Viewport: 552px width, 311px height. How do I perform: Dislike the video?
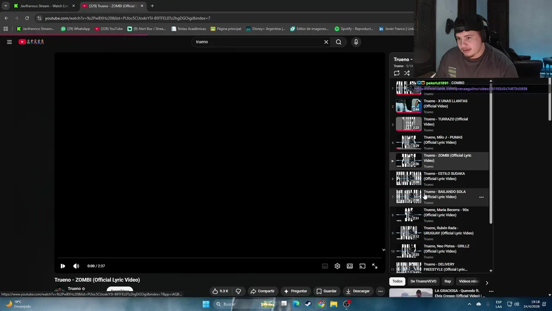(x=238, y=291)
